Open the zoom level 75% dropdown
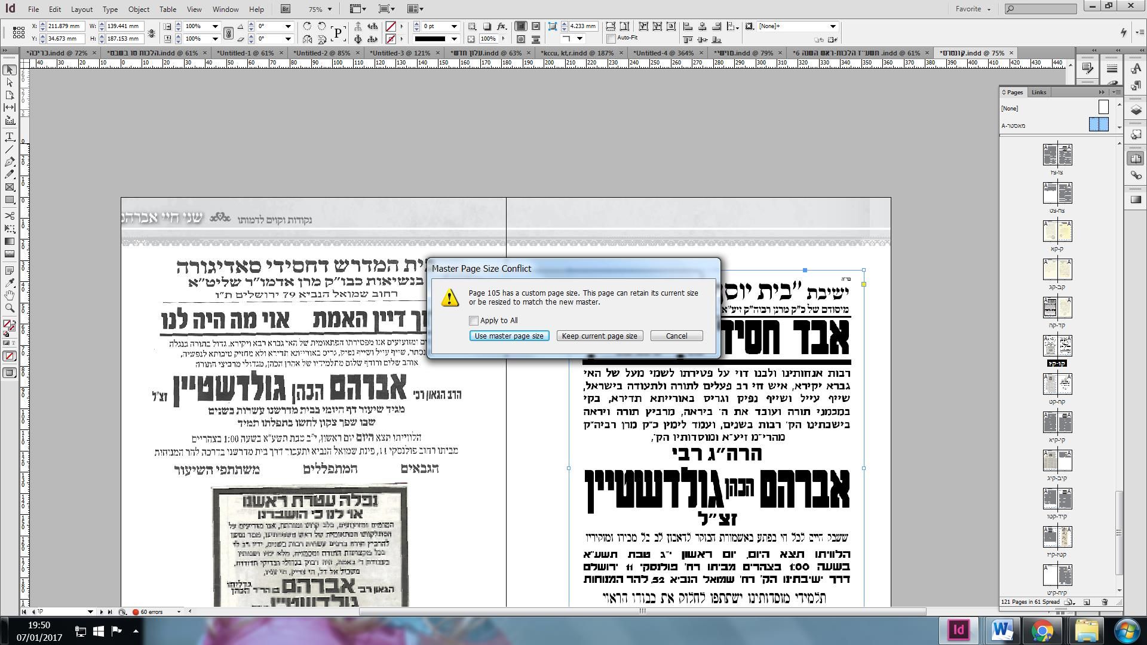 pyautogui.click(x=329, y=9)
